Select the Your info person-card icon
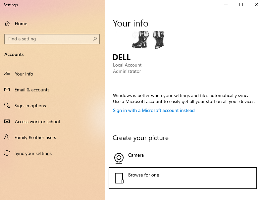 click(x=7, y=74)
